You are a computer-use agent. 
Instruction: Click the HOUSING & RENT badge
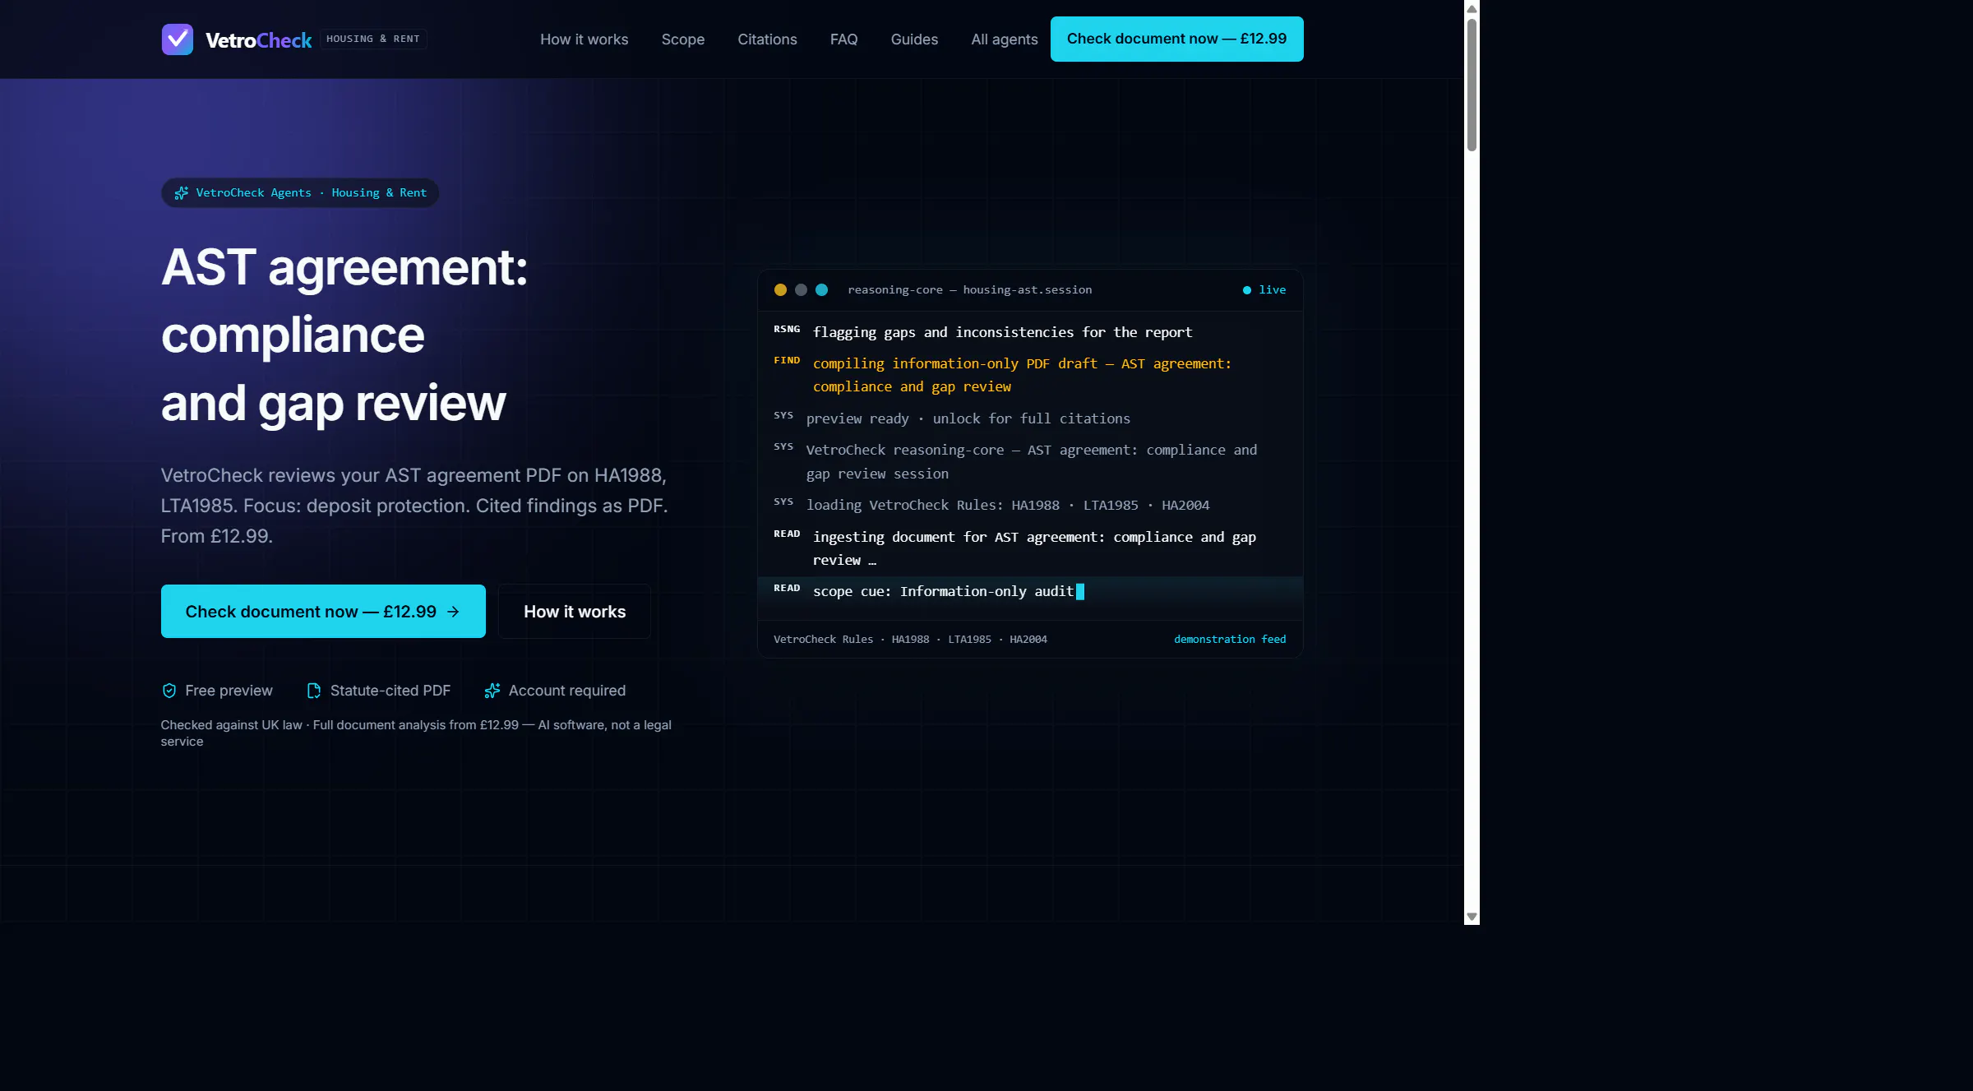[x=373, y=39]
